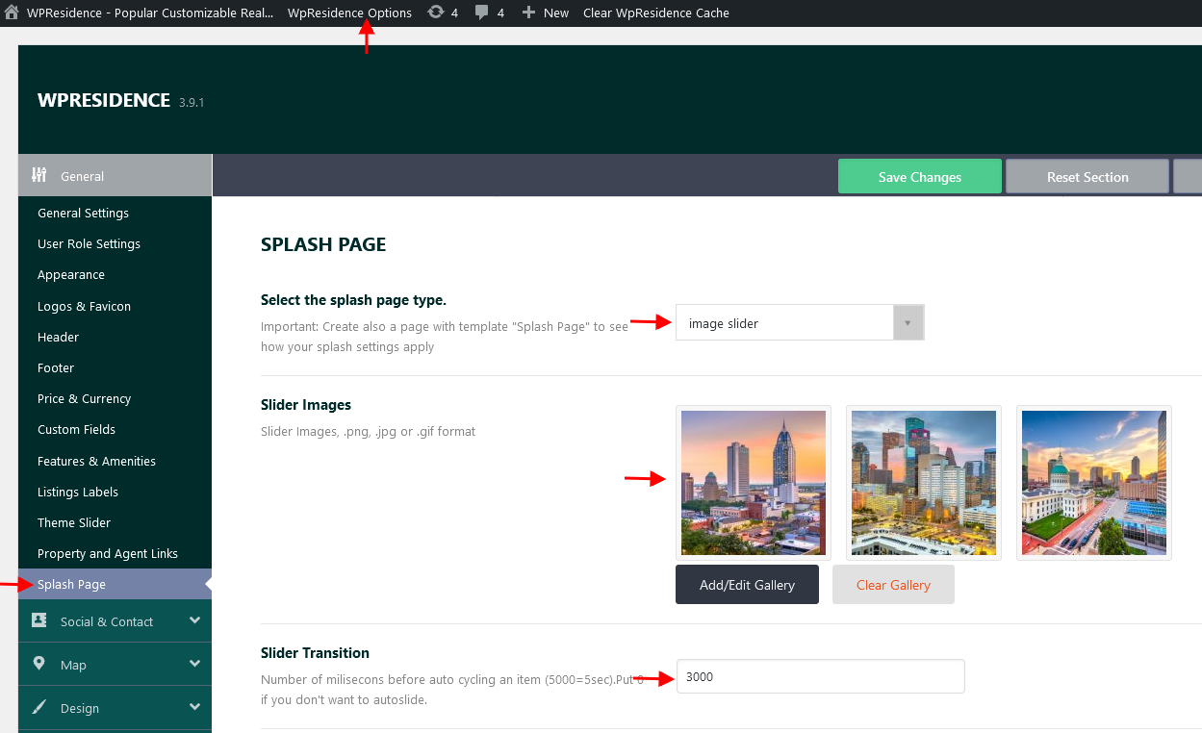Click the plus icon beside New
1202x733 pixels.
click(x=528, y=13)
